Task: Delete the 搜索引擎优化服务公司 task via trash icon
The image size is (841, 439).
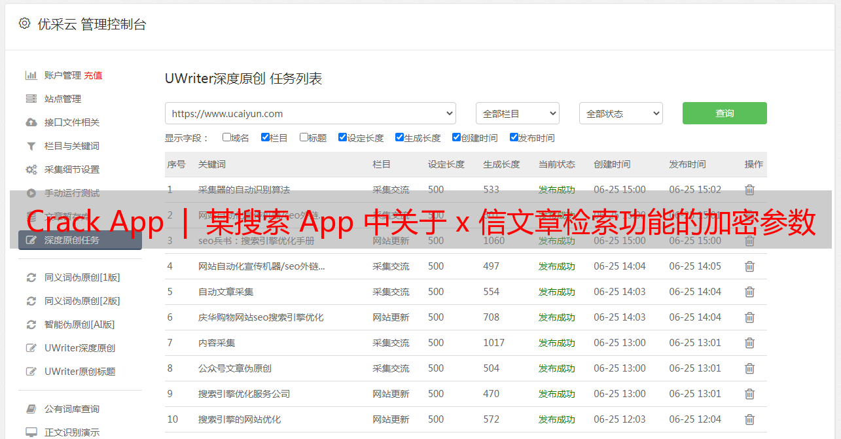Action: [750, 394]
